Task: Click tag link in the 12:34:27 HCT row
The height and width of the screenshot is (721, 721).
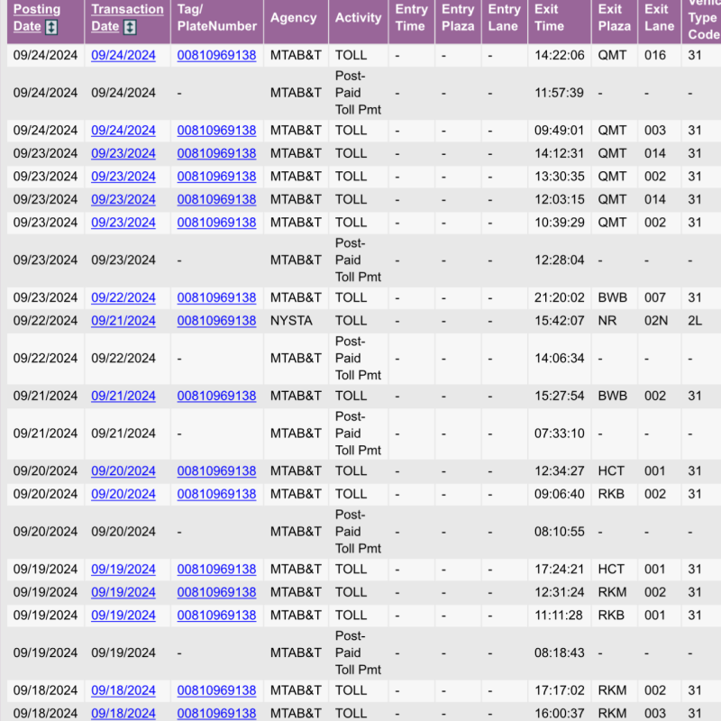Action: point(216,470)
